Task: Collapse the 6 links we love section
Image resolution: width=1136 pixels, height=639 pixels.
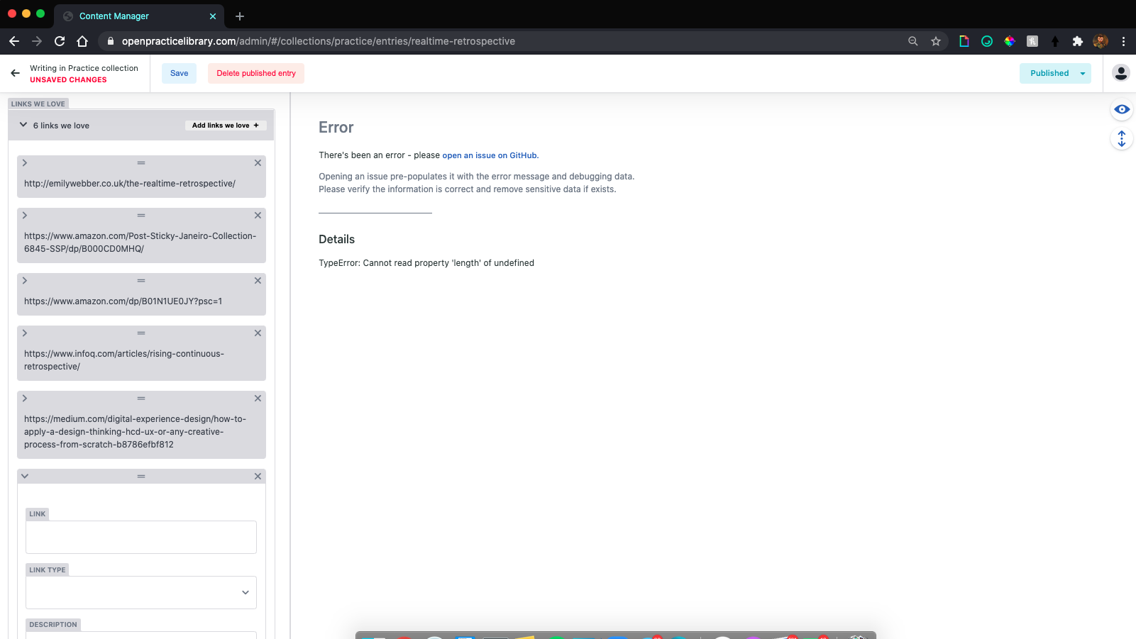Action: pyautogui.click(x=23, y=125)
